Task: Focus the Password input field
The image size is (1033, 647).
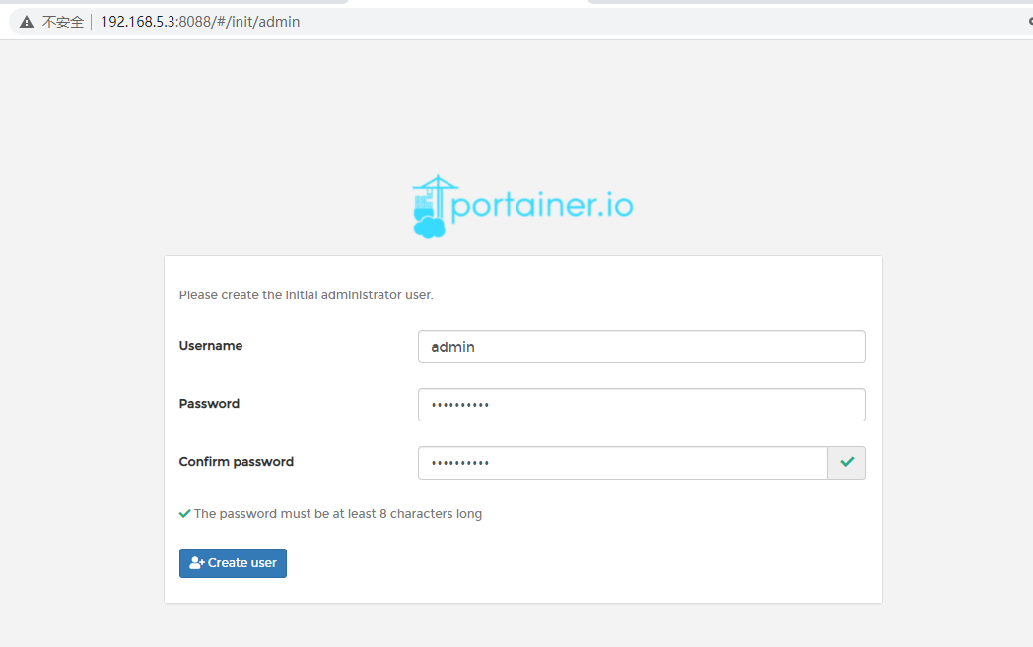Action: [641, 405]
